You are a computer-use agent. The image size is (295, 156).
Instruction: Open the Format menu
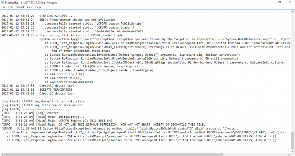point(20,7)
